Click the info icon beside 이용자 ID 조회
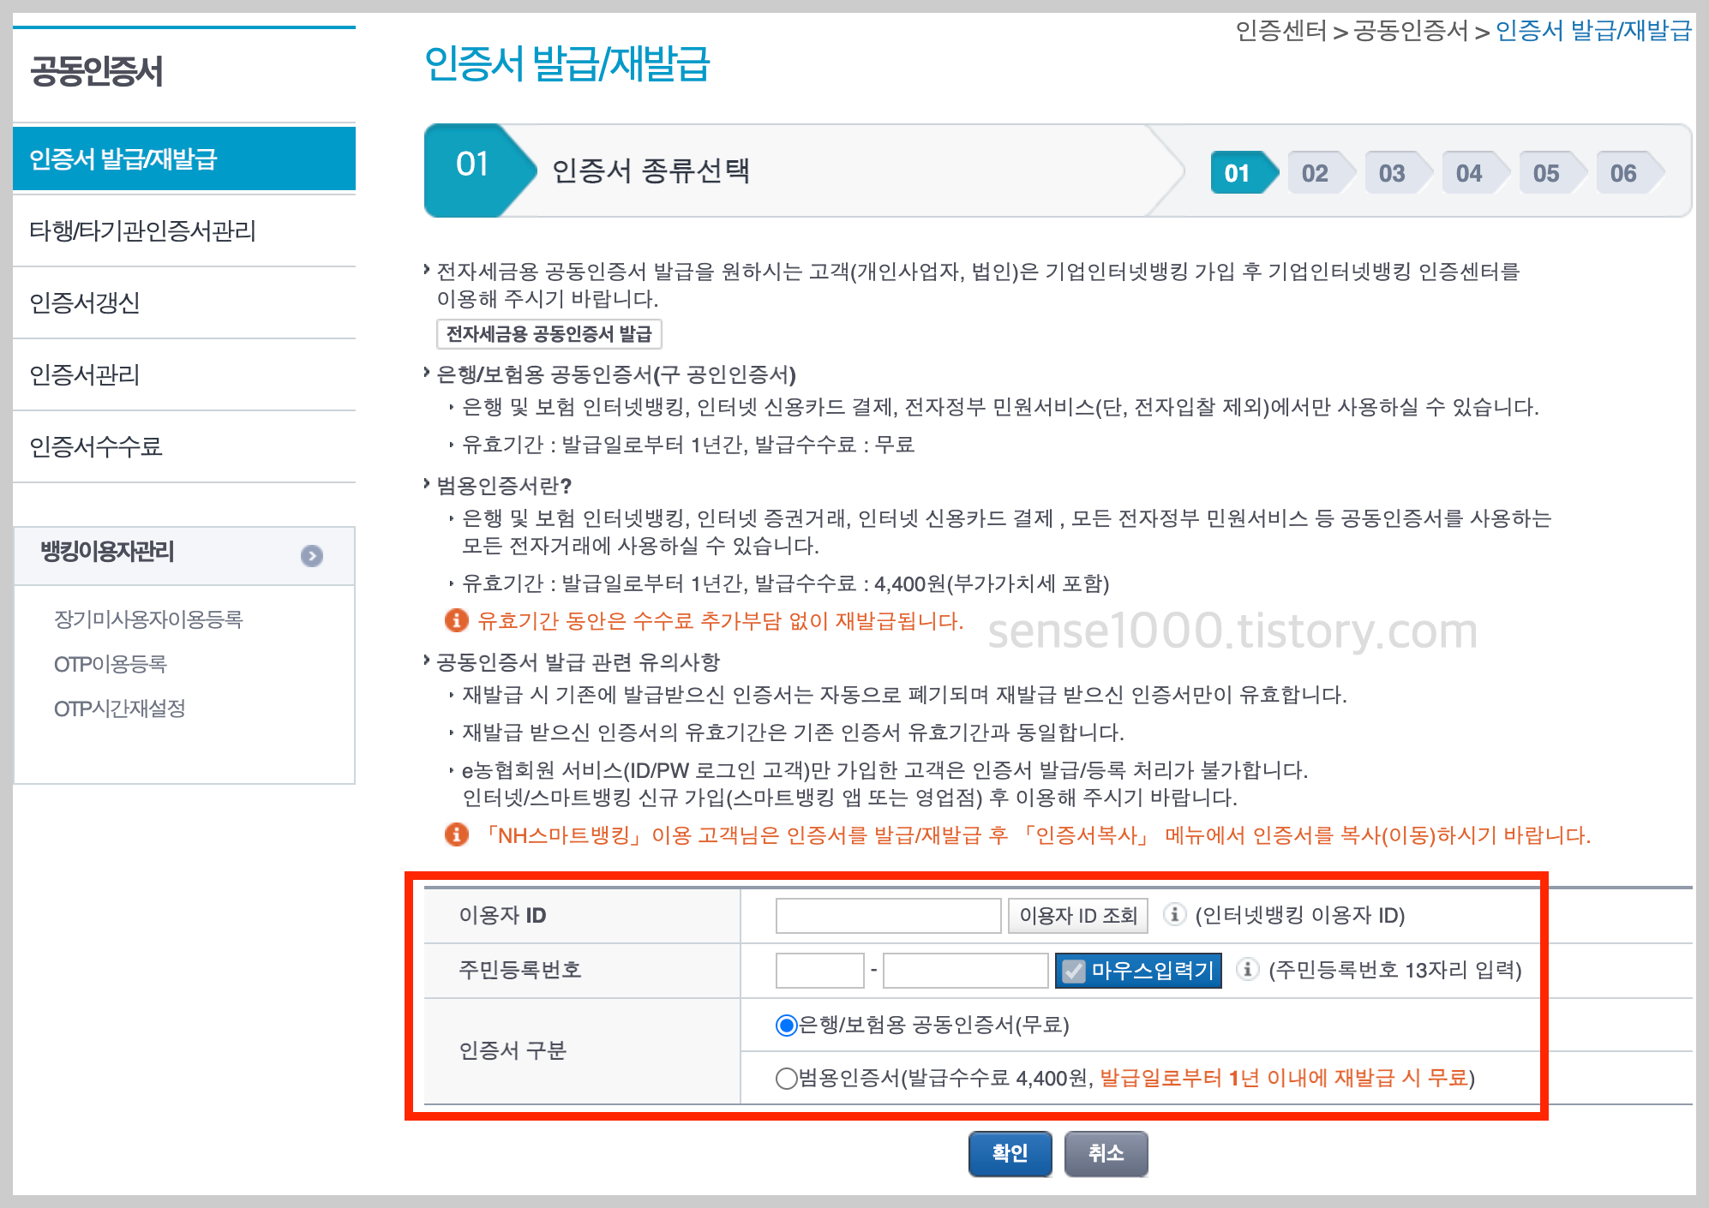This screenshot has height=1208, width=1709. click(1174, 914)
